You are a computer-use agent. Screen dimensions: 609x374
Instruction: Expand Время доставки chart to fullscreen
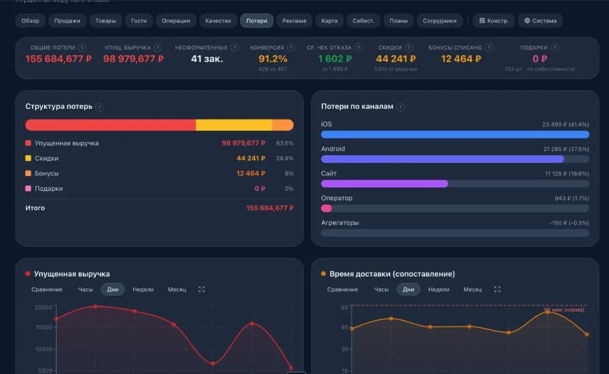pos(497,290)
